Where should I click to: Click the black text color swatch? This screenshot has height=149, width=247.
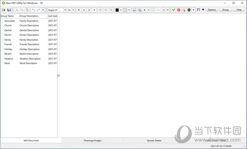117,10
